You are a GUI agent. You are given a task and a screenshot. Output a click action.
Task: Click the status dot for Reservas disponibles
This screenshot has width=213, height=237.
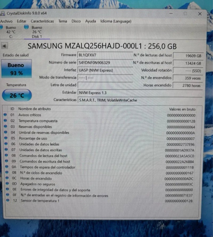pos(6,126)
